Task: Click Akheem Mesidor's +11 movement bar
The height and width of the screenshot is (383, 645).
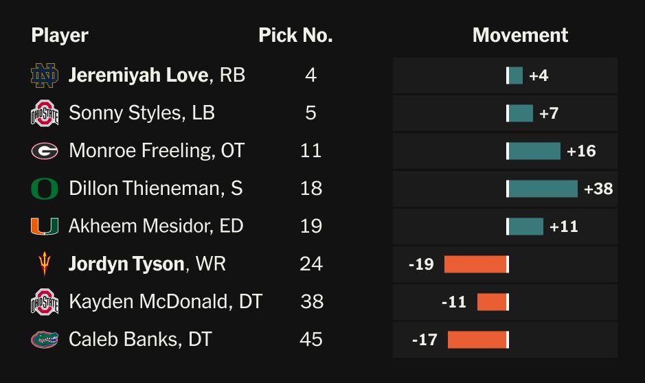Action: click(x=525, y=227)
